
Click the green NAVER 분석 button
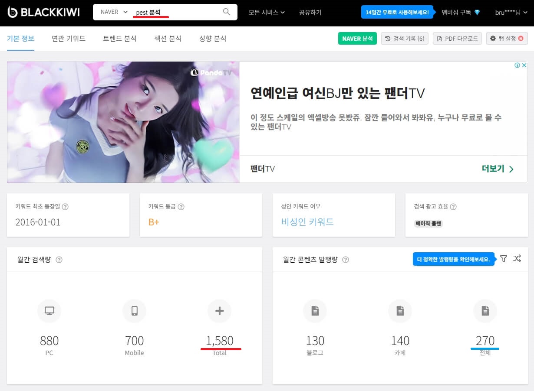click(x=357, y=39)
